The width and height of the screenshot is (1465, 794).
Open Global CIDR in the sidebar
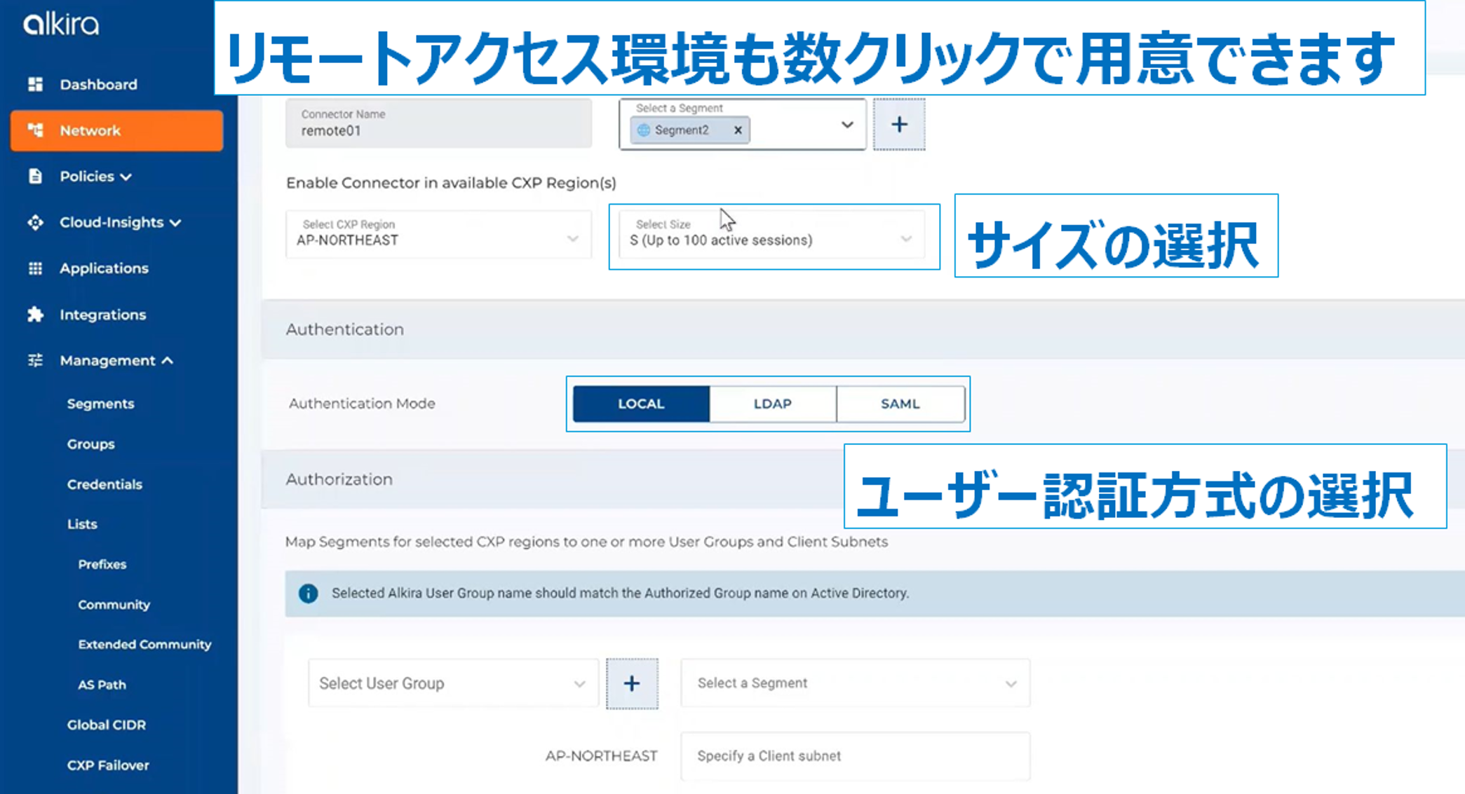coord(106,725)
